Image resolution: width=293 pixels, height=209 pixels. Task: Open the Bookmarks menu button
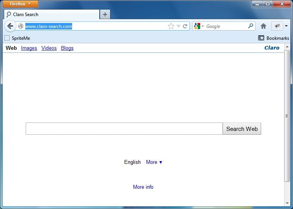(273, 38)
